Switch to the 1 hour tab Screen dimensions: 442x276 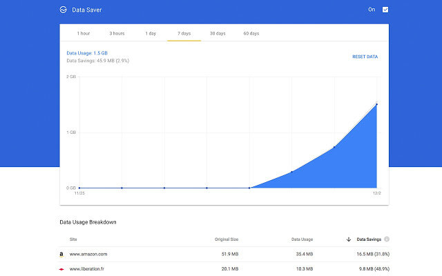(84, 33)
